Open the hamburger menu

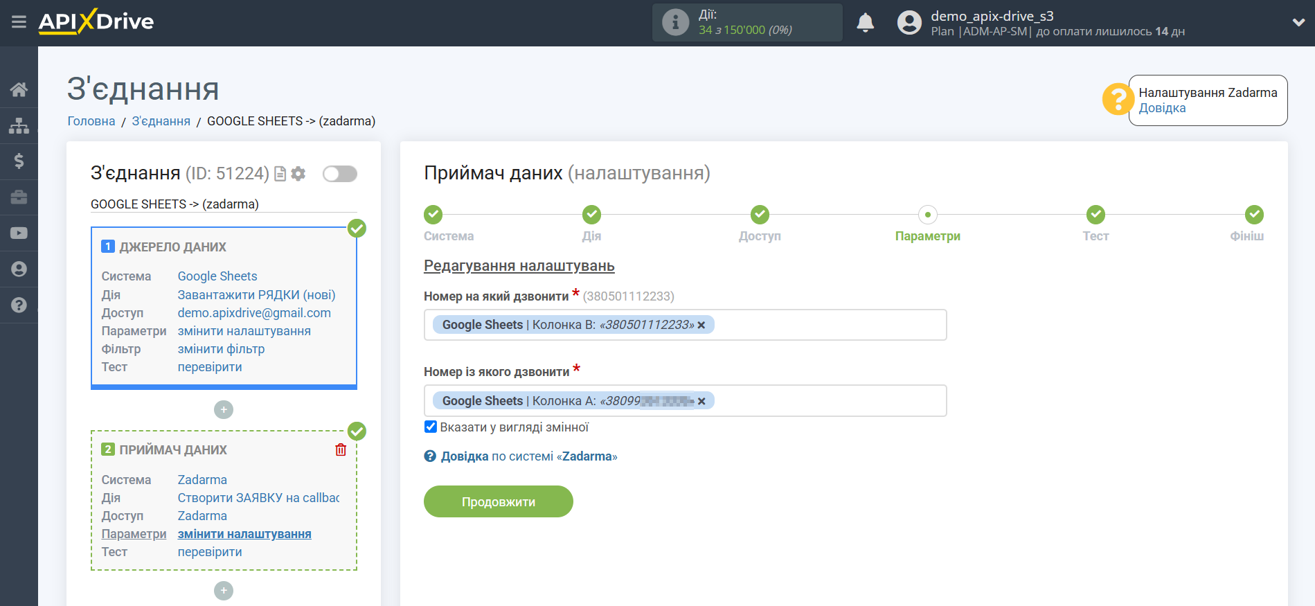pos(19,22)
